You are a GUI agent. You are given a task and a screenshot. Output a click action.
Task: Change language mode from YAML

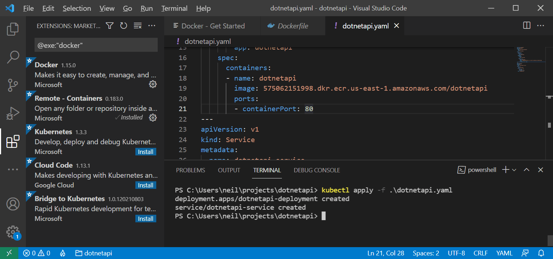pyautogui.click(x=504, y=253)
